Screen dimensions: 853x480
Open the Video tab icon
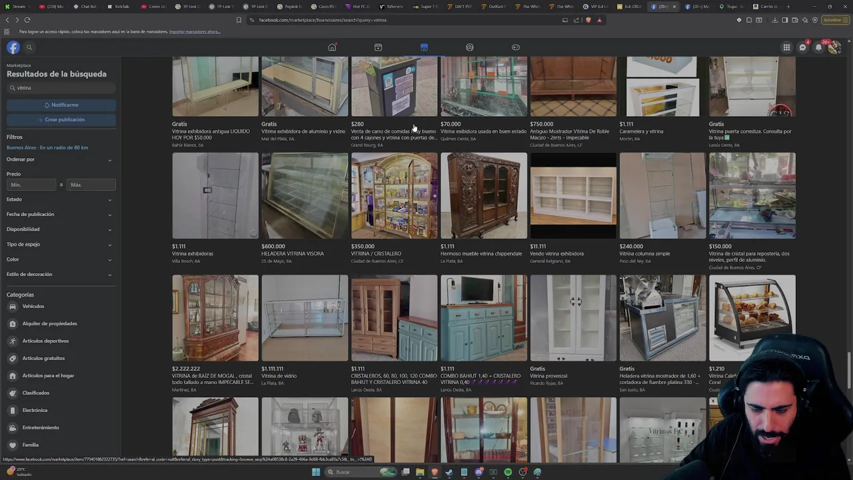coord(378,47)
